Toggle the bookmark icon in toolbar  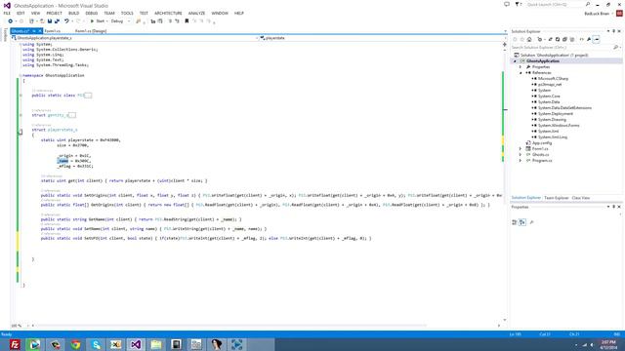(x=187, y=21)
